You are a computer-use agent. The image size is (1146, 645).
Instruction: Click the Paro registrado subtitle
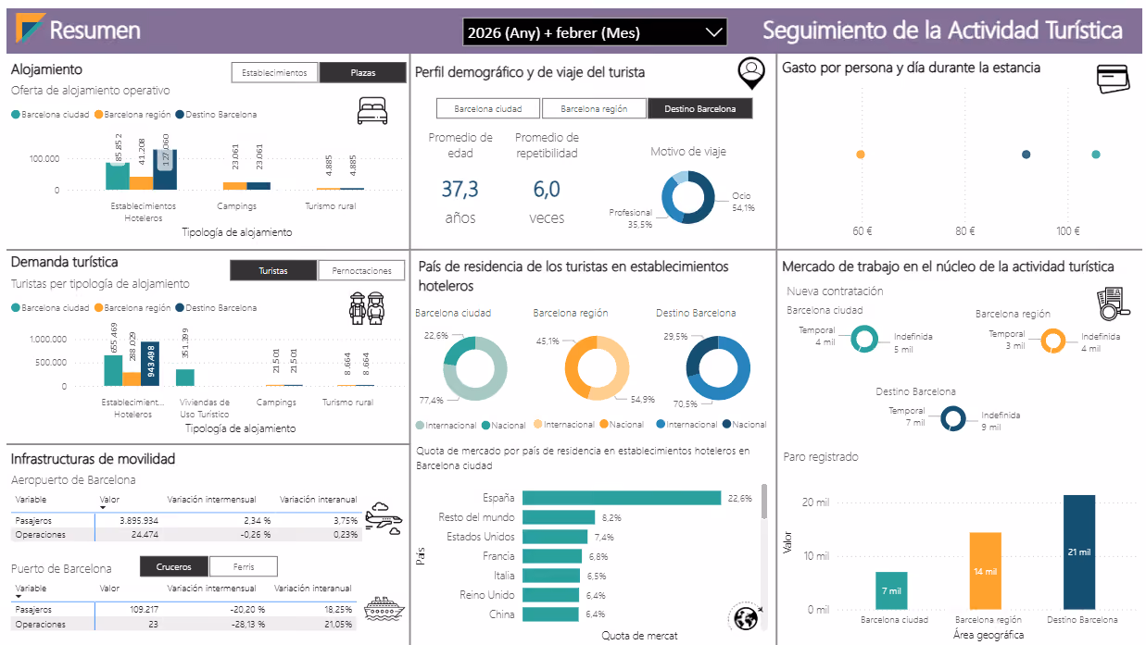(821, 457)
